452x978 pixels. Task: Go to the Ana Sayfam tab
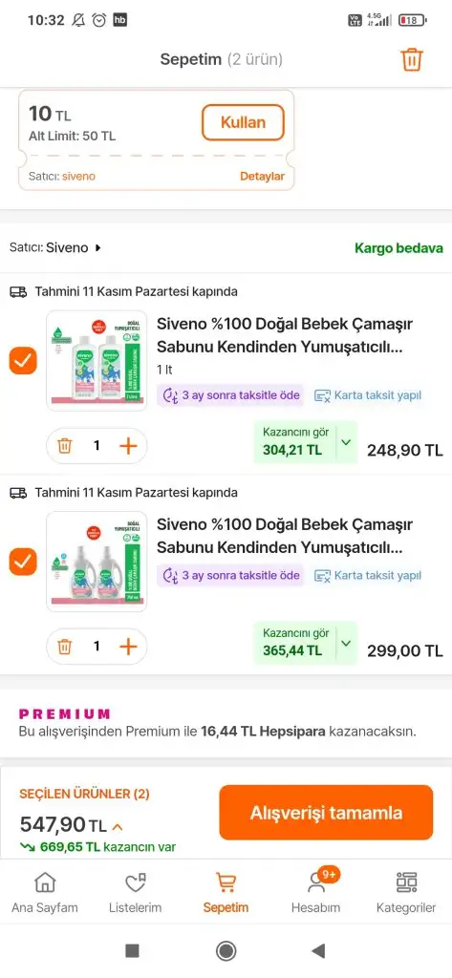point(44,893)
